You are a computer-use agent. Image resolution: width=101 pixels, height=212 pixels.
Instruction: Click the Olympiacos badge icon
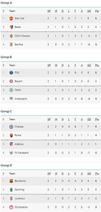click(11, 207)
